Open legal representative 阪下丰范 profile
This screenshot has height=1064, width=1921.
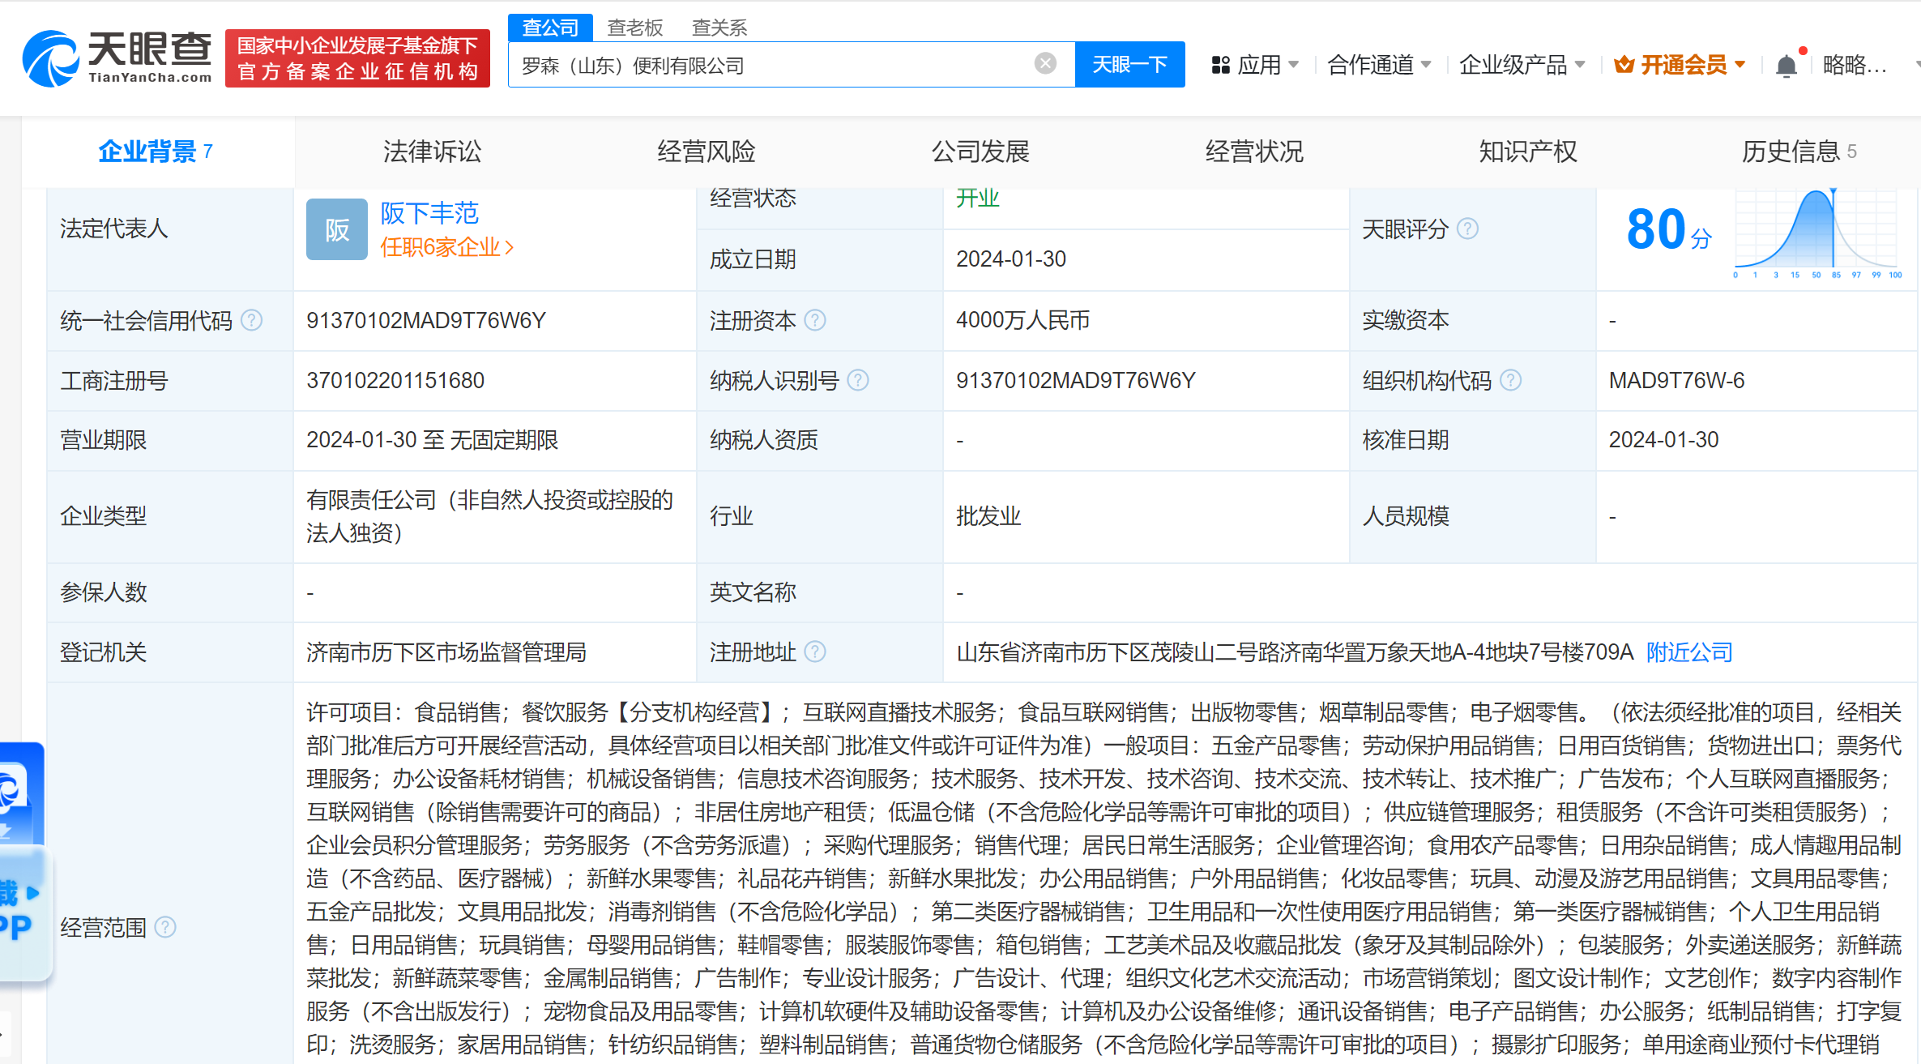(x=429, y=213)
